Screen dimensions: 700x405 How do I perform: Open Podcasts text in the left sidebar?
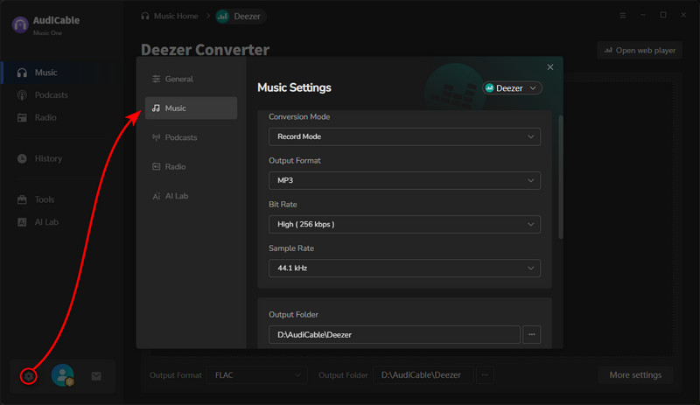pos(52,95)
